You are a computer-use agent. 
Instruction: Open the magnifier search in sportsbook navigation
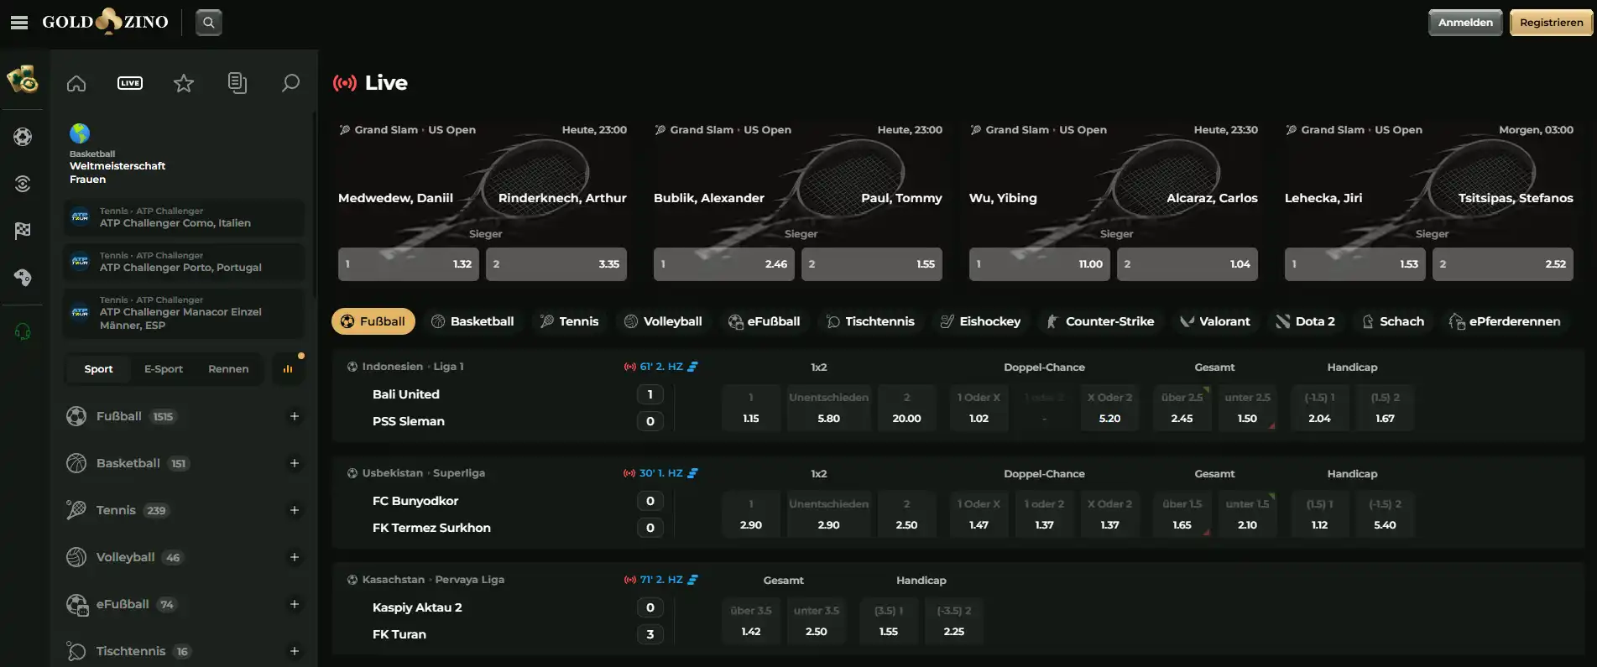click(x=290, y=83)
